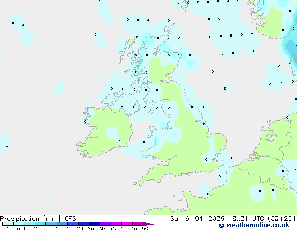Click the "18..21 UTC" time text
Viewport: 297px width, 230px height.
pos(247,219)
